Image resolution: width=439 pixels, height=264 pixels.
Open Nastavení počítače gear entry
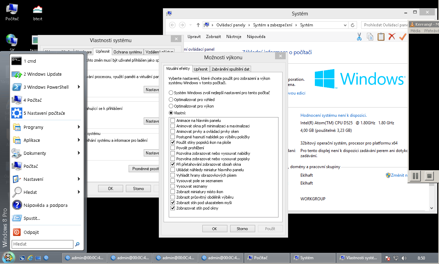point(47,113)
